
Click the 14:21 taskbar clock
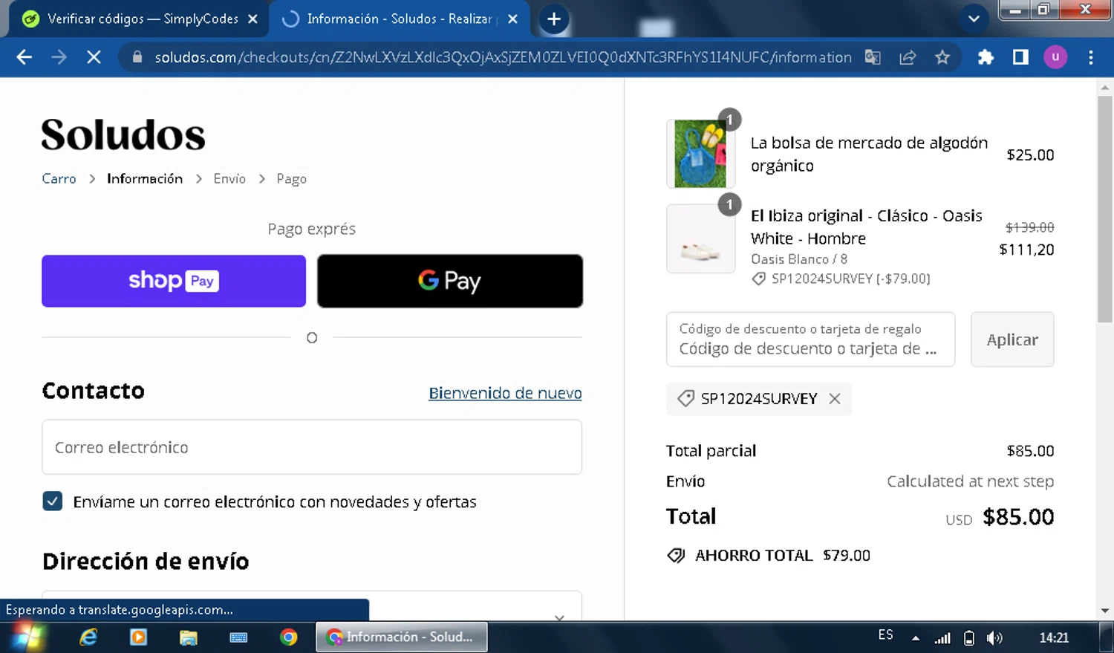click(x=1054, y=637)
